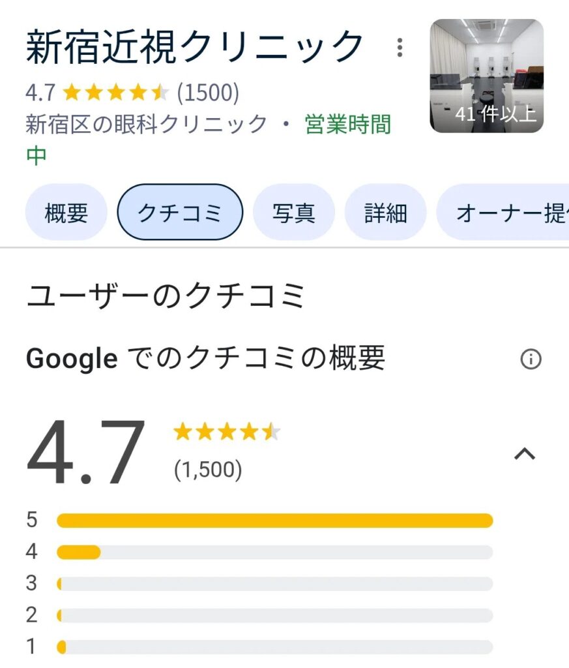Collapse the rating breakdown with the chevron

[525, 454]
